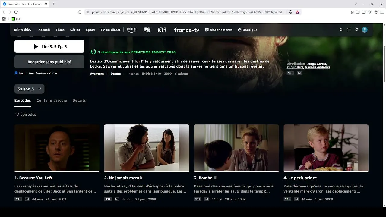Click the 'IMDb 8,3/10' rating text
This screenshot has width=386, height=217.
coord(151,74)
